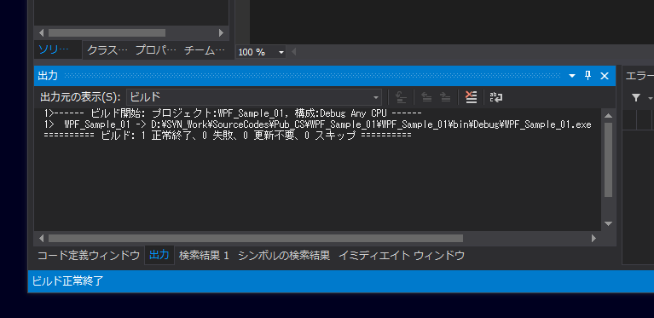Click output horizontal scrollbar right arrow
This screenshot has width=654, height=318.
point(593,239)
